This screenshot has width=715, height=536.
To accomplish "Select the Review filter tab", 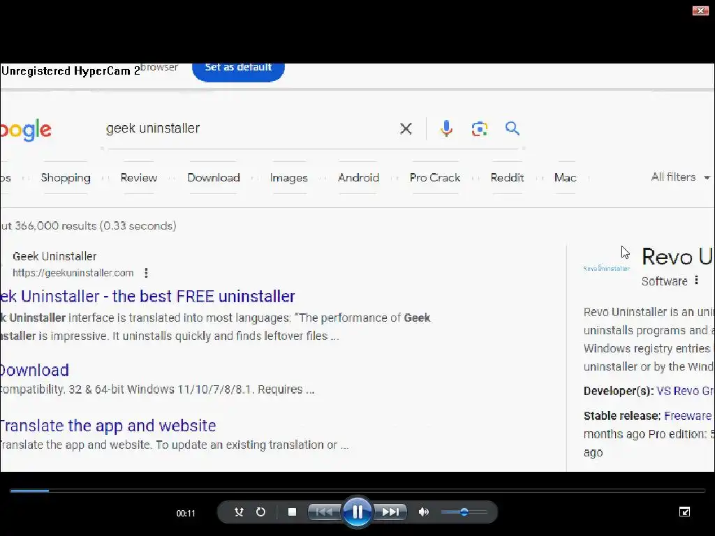I will tap(139, 177).
